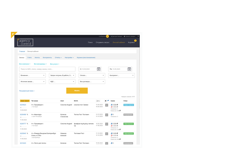The image size is (241, 163).
Task: Click the user name Дмитрий in the top bar
Action: click(116, 37)
